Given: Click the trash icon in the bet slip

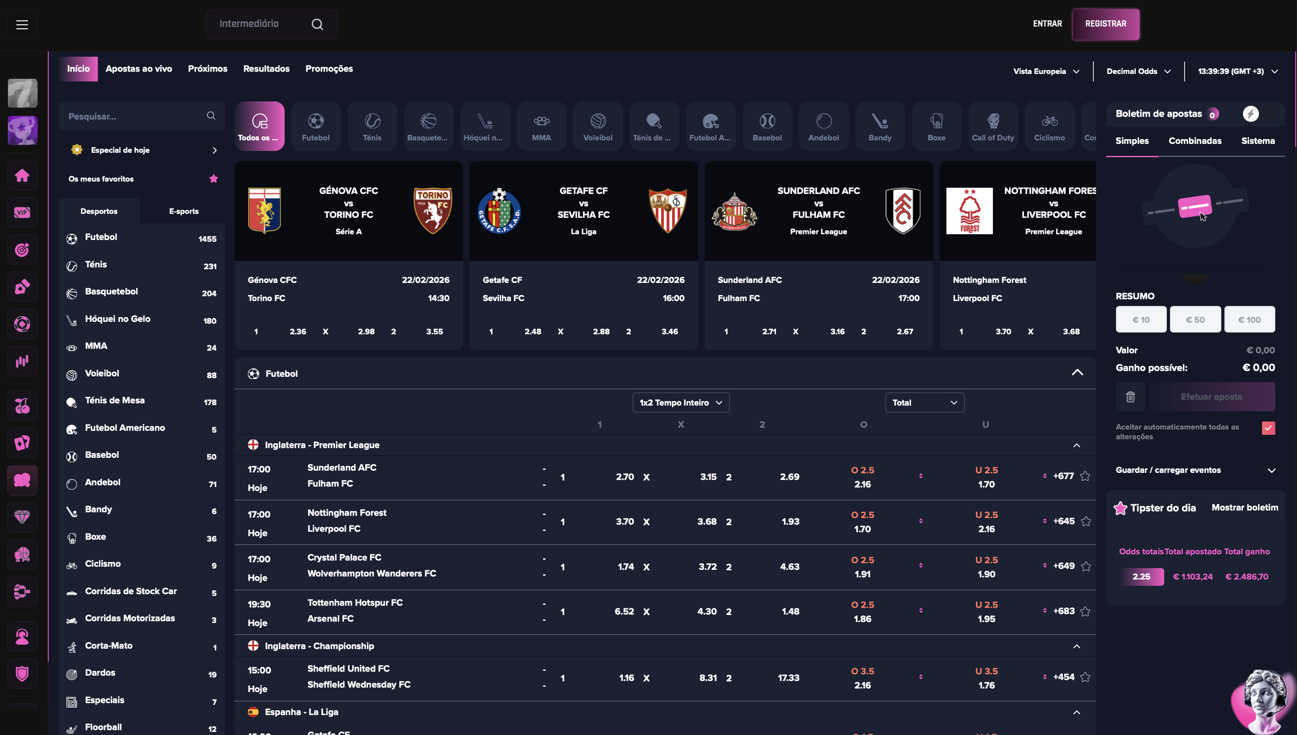Looking at the screenshot, I should (x=1130, y=397).
